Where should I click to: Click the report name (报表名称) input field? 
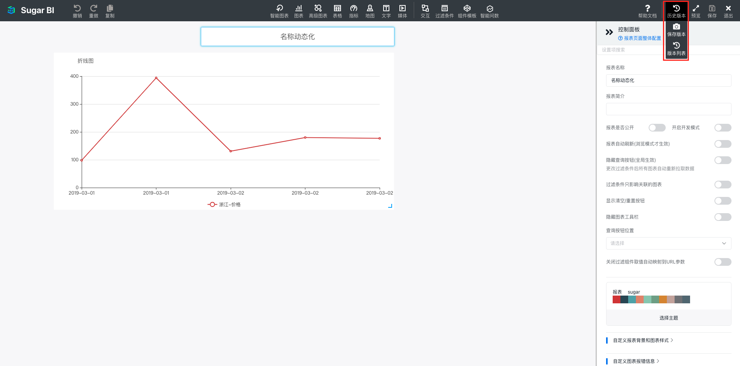(668, 80)
